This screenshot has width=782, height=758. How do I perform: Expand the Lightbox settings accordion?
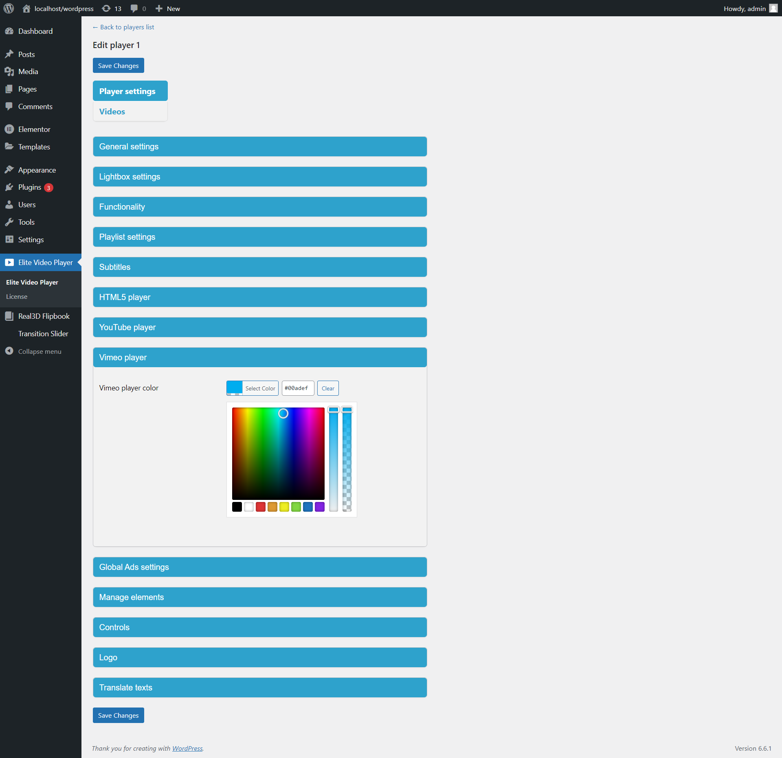259,177
